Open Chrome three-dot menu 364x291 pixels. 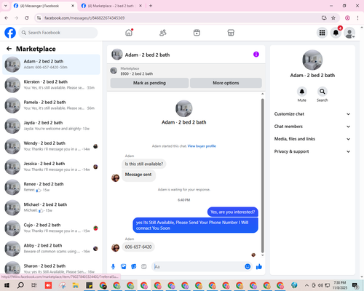click(x=357, y=17)
